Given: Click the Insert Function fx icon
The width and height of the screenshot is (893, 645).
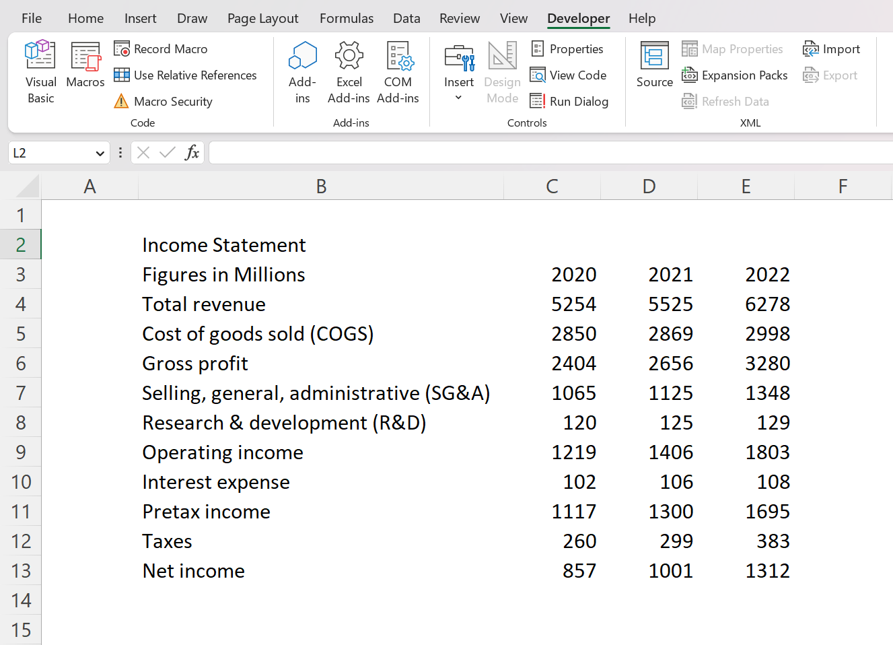Looking at the screenshot, I should [192, 152].
